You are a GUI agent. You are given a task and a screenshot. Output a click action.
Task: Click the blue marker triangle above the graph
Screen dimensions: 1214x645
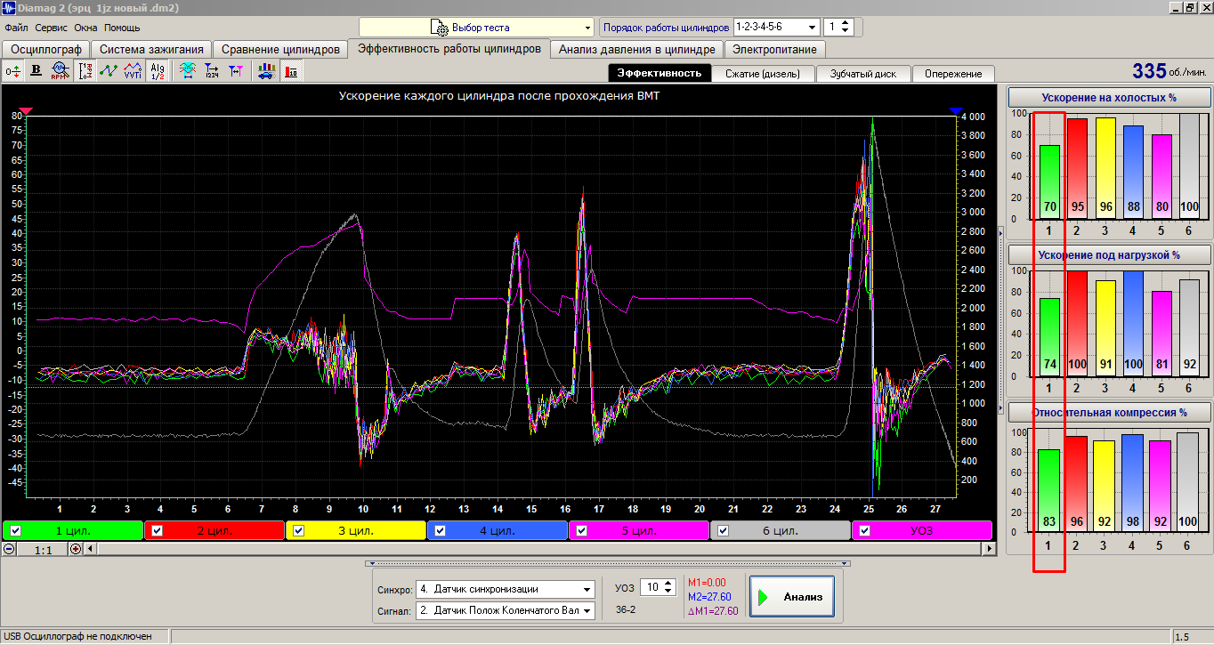956,111
